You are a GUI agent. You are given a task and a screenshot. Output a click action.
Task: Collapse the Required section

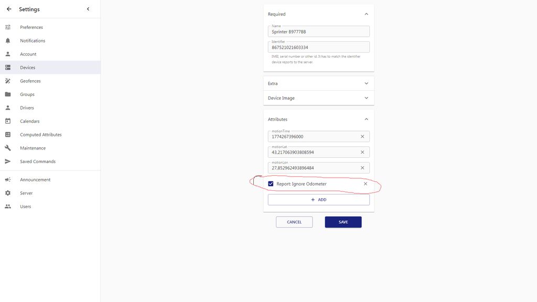click(x=366, y=14)
